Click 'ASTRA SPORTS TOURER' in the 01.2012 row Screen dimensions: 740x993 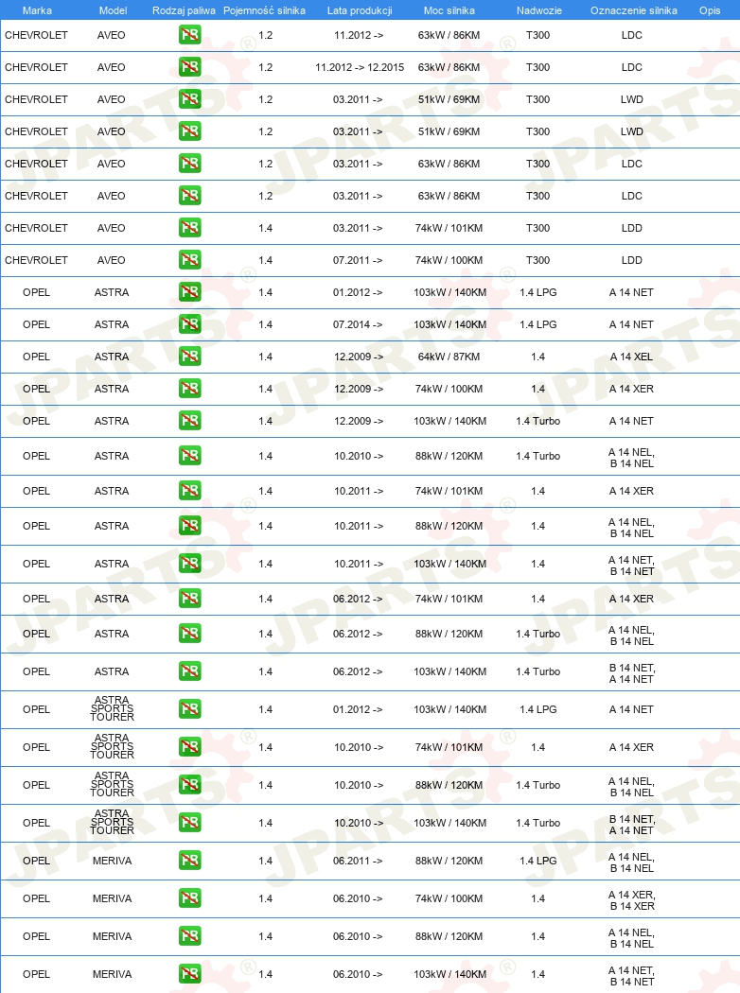tap(113, 708)
